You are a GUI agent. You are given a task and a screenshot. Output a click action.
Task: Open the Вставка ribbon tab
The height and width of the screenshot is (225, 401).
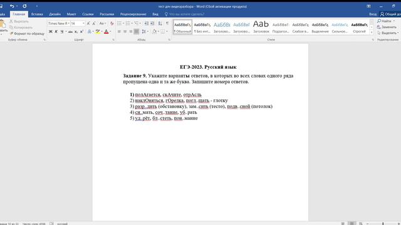(x=37, y=14)
